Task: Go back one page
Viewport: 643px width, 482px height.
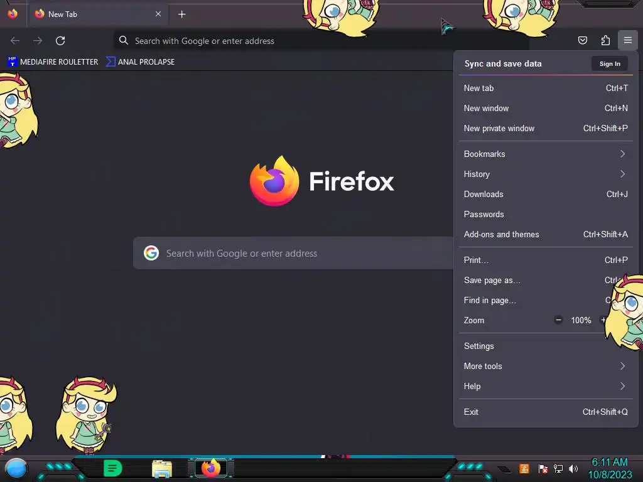Action: (x=15, y=41)
